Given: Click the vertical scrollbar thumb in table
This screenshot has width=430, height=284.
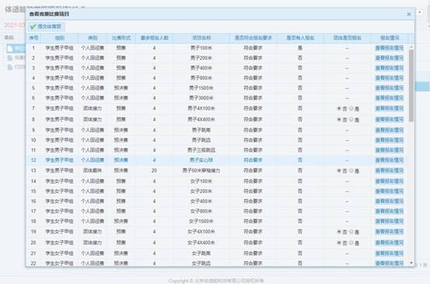Looking at the screenshot, I should [411, 86].
